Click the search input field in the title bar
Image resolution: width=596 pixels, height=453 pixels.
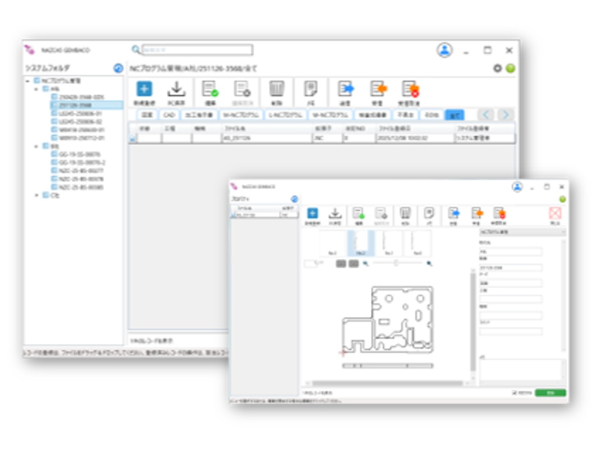tap(197, 50)
